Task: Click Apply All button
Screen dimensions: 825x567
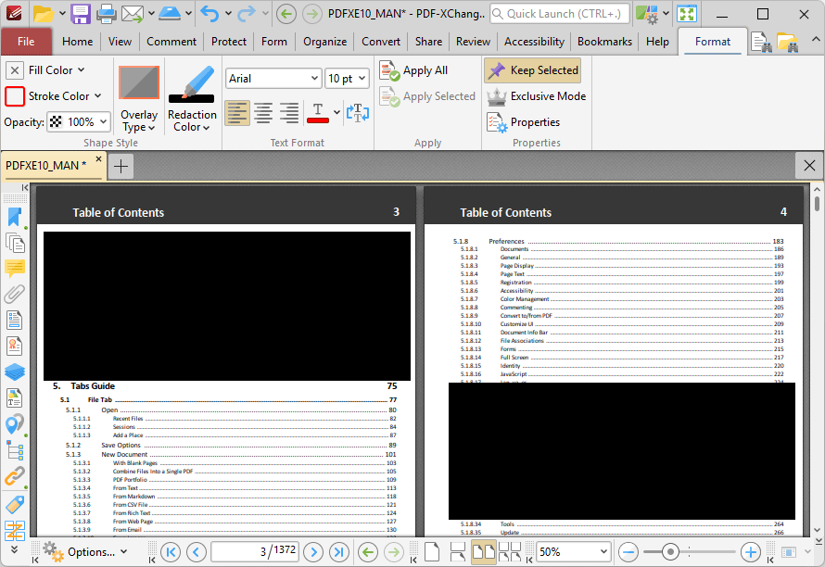Action: point(413,70)
